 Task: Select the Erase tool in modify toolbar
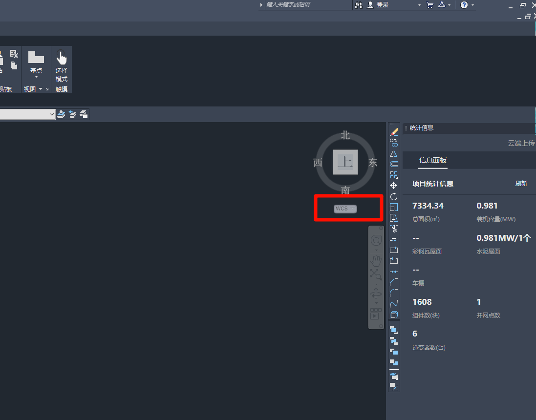(x=394, y=132)
